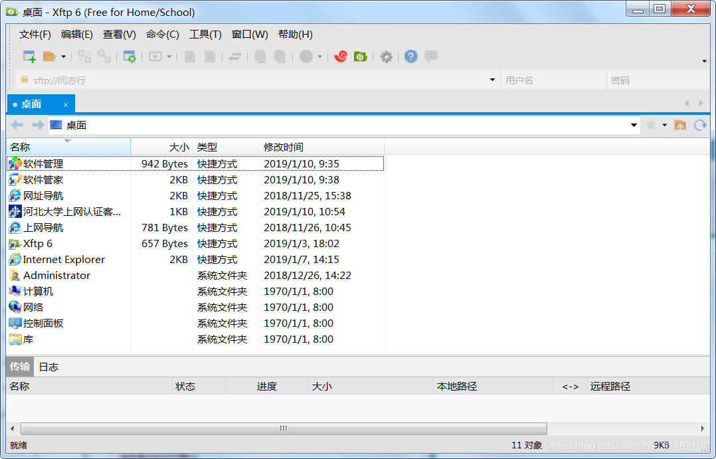Expand the 桌面 path dropdown arrow
Viewport: 716px width, 459px height.
point(634,125)
